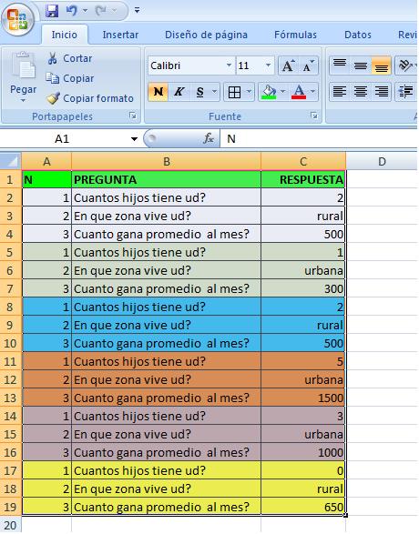The width and height of the screenshot is (419, 534).
Task: Open the Fórmulas tab
Action: click(x=295, y=35)
